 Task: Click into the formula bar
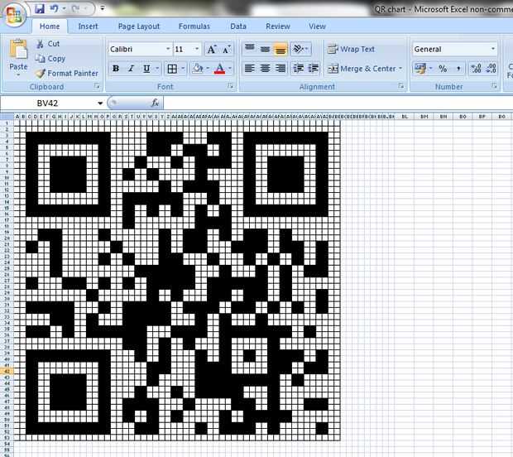click(338, 103)
